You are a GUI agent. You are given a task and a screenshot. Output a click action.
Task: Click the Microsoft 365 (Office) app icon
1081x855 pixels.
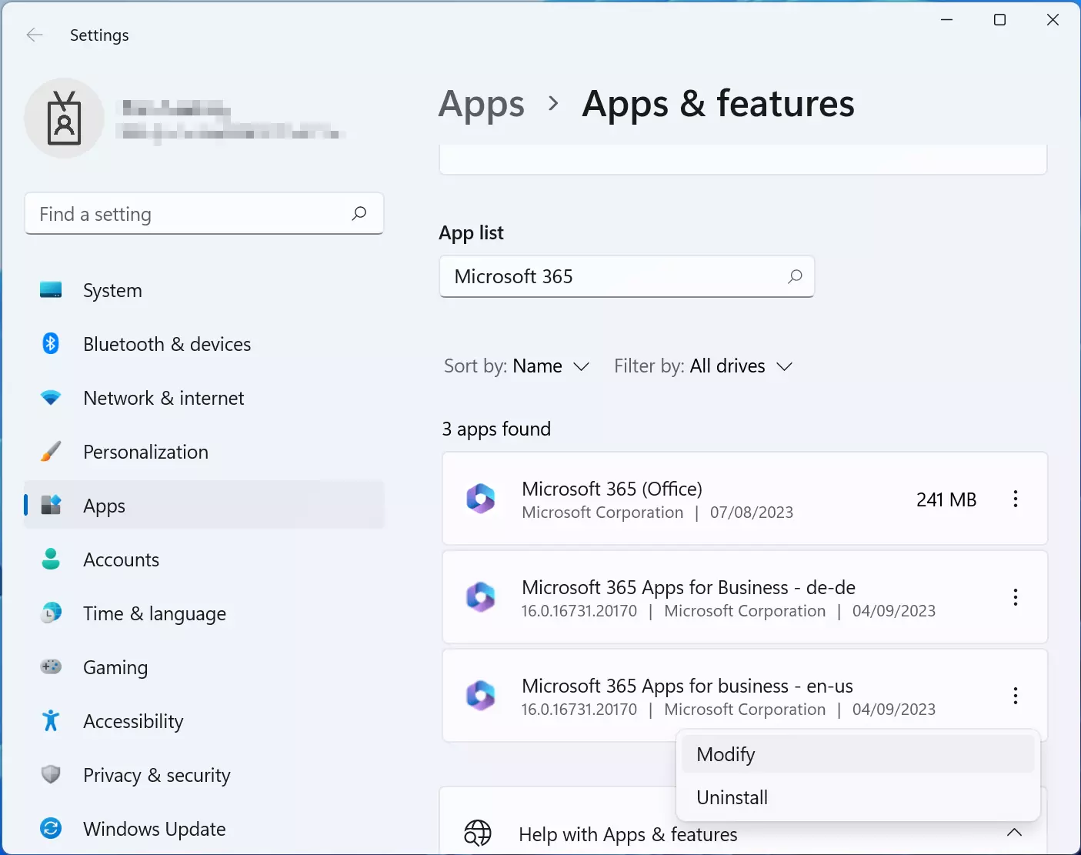tap(481, 499)
